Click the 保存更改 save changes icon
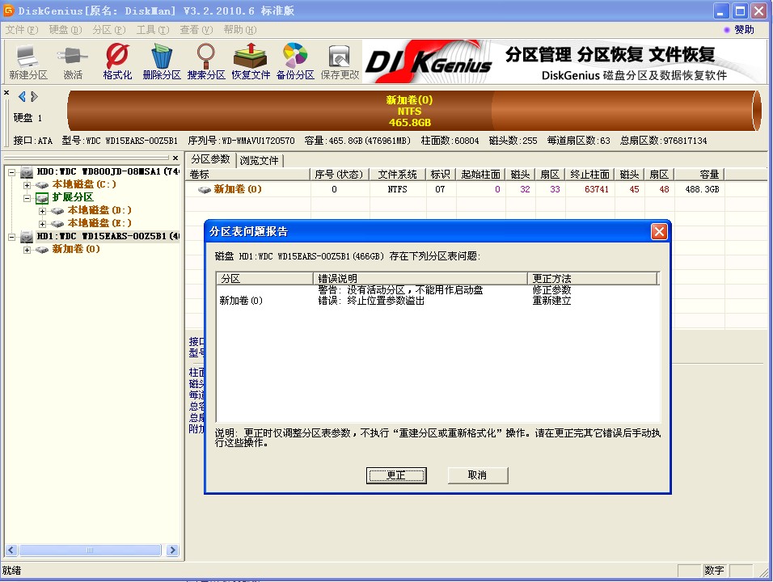This screenshot has width=773, height=582. point(340,62)
